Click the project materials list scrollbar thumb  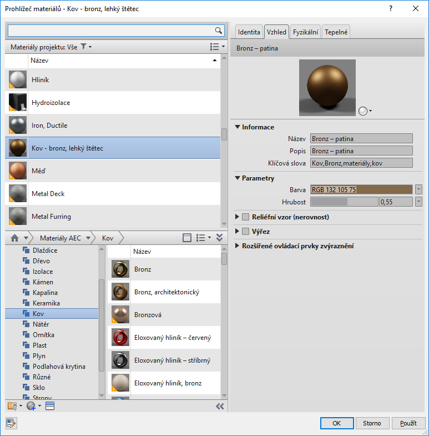click(224, 134)
